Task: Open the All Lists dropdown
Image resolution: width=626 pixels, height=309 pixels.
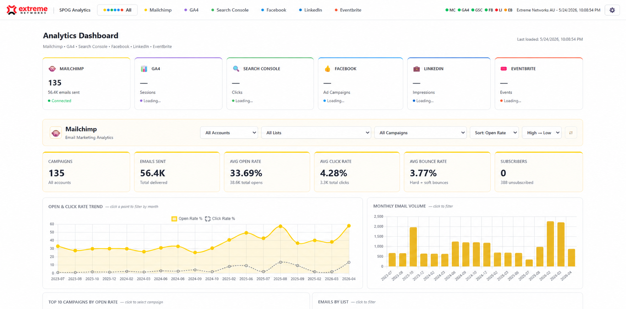Action: (316, 133)
